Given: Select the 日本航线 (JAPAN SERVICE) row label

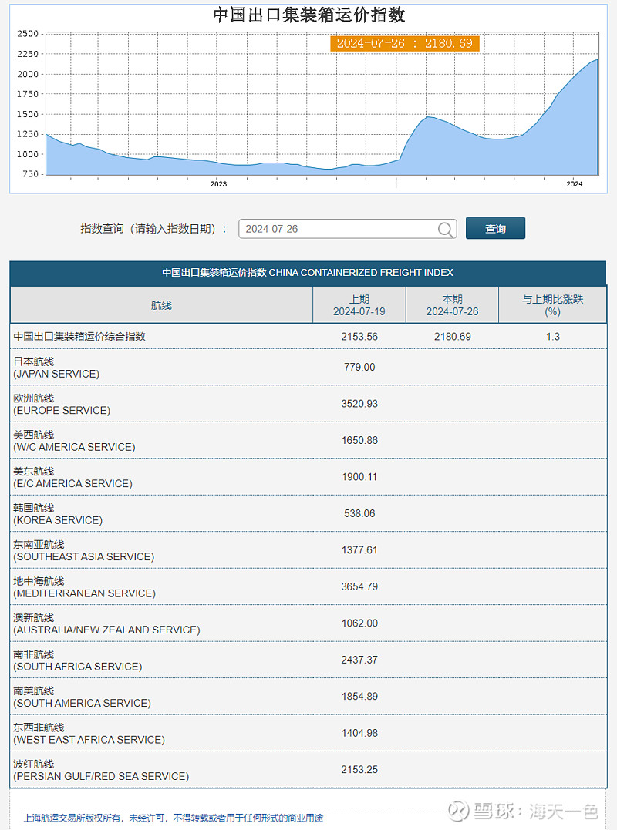Looking at the screenshot, I should [56, 368].
